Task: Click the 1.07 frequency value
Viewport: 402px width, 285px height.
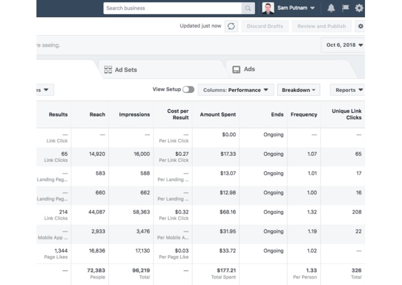Action: (x=312, y=154)
